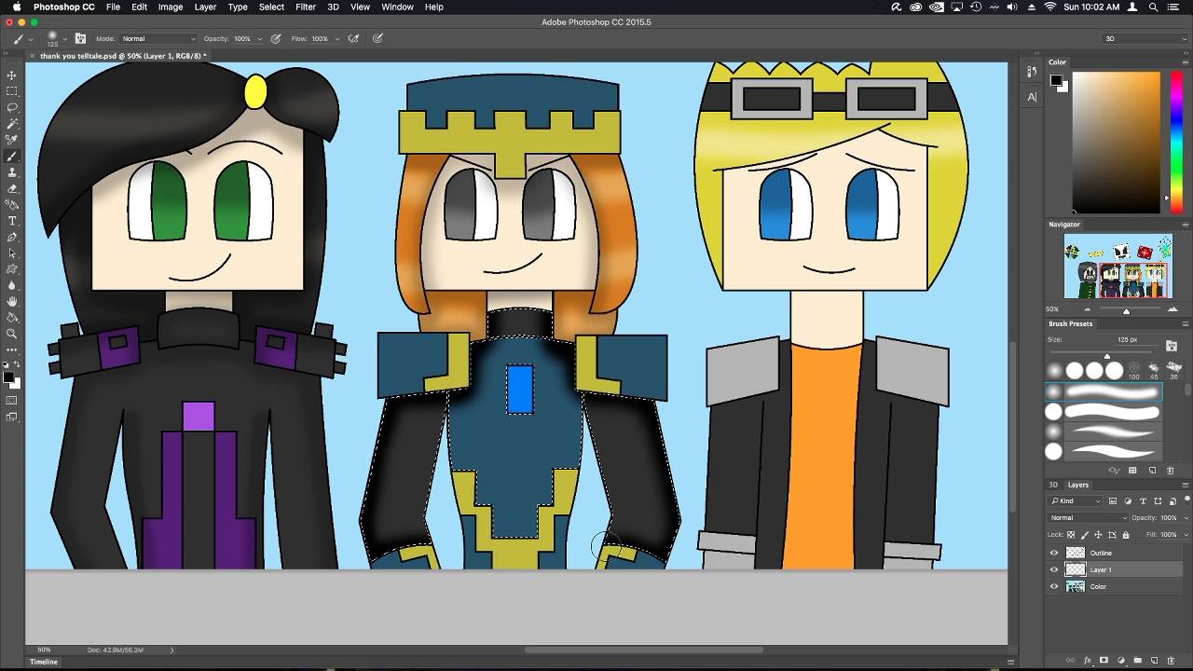Screen dimensions: 1193x671
Task: Select the Magic Wand tool
Action: tap(12, 123)
